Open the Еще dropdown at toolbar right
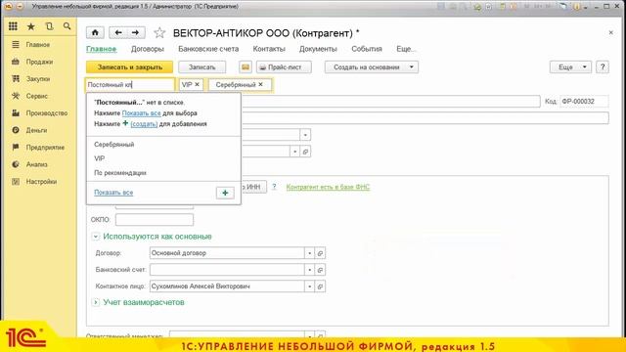The image size is (626, 352). pyautogui.click(x=570, y=67)
